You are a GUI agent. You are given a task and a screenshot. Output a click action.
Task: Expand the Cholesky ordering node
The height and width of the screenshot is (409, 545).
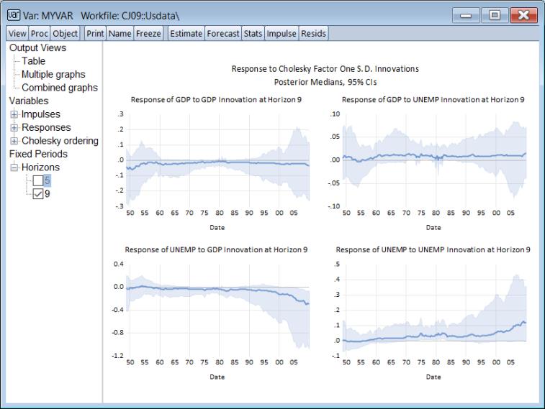click(x=14, y=141)
